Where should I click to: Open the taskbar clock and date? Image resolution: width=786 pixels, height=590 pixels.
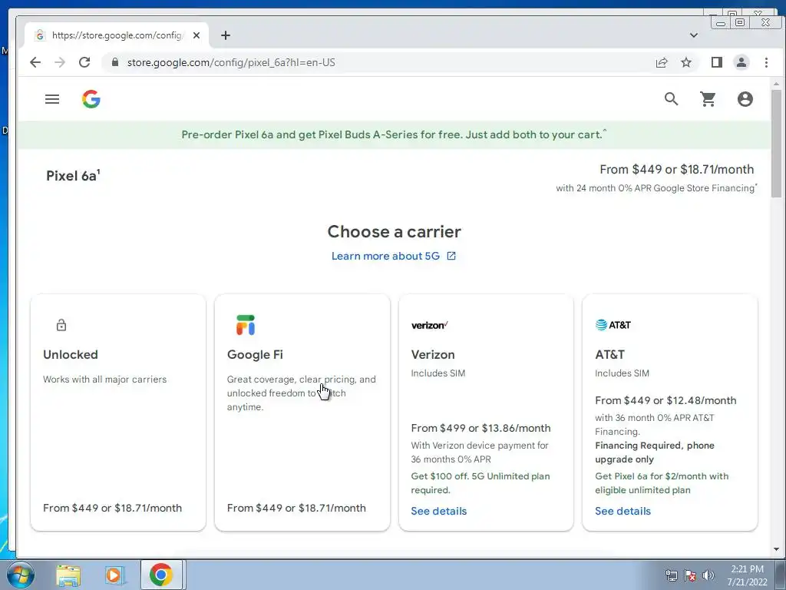click(x=747, y=575)
